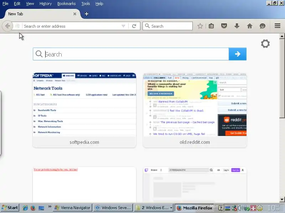Open the tile with red link text
Screen dimensions: 285x213
click(x=84, y=184)
